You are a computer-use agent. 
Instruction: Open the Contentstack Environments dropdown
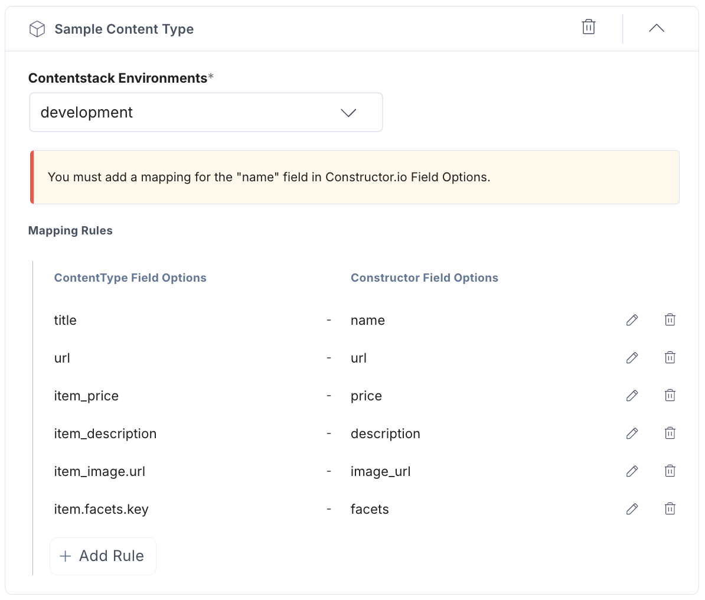pos(206,112)
